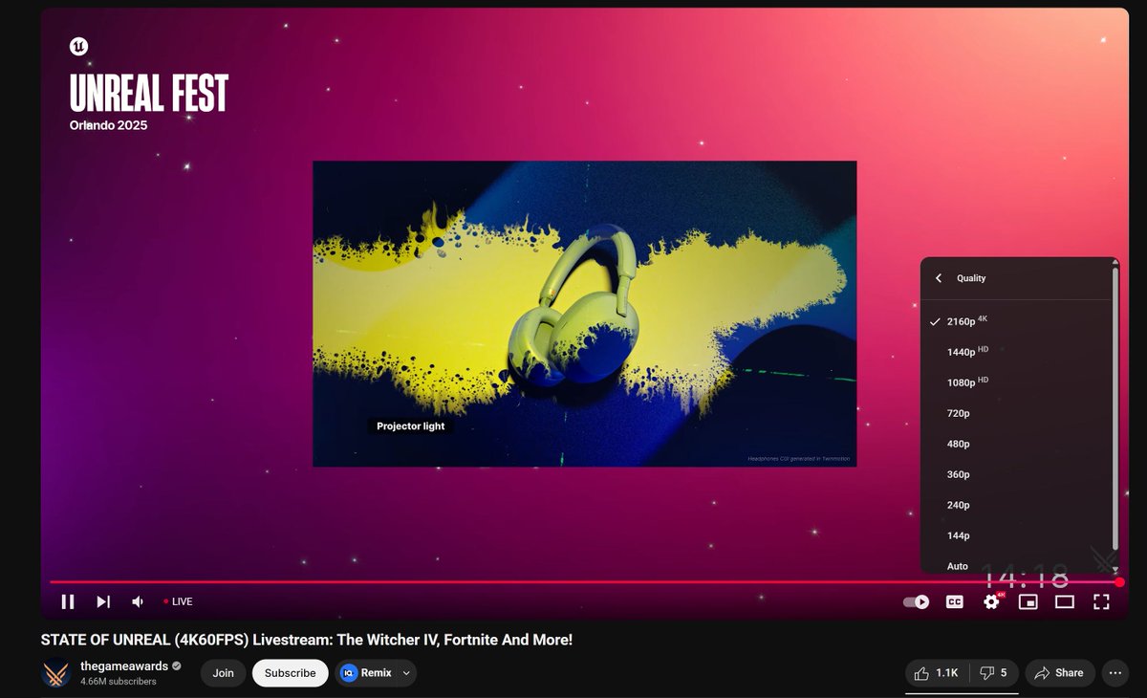Skip to the next video
Image resolution: width=1147 pixels, height=698 pixels.
103,601
